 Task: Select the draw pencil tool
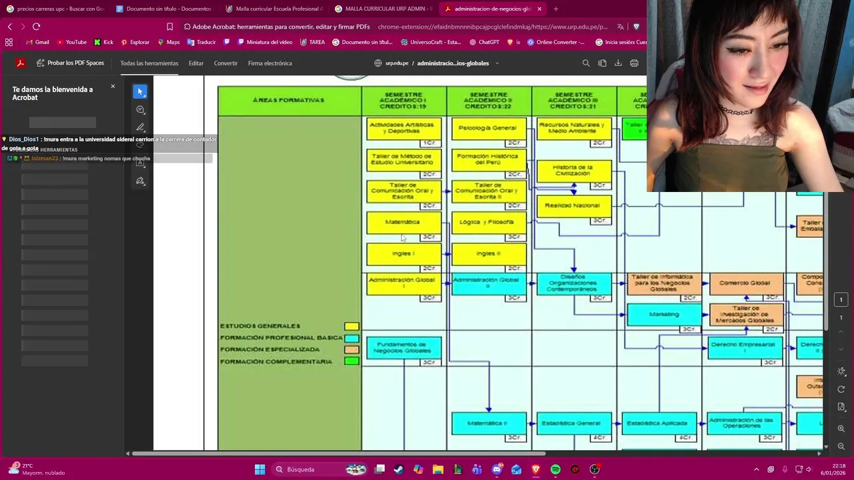pyautogui.click(x=140, y=127)
